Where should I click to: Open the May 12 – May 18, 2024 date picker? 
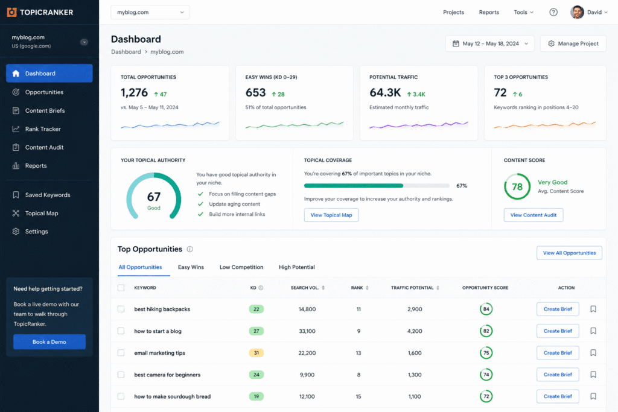click(490, 43)
